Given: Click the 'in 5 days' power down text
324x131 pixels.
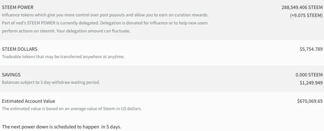Looking at the screenshot, I should coord(111,127).
